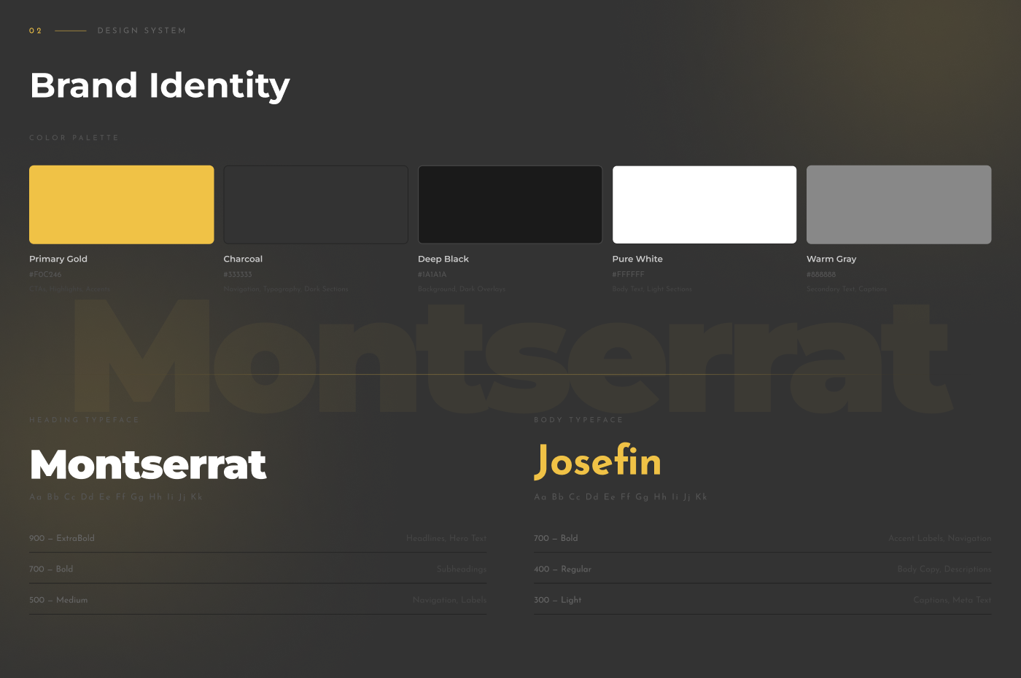Click the "900 – ExtraBold" weight row
The height and width of the screenshot is (678, 1021).
coord(258,538)
